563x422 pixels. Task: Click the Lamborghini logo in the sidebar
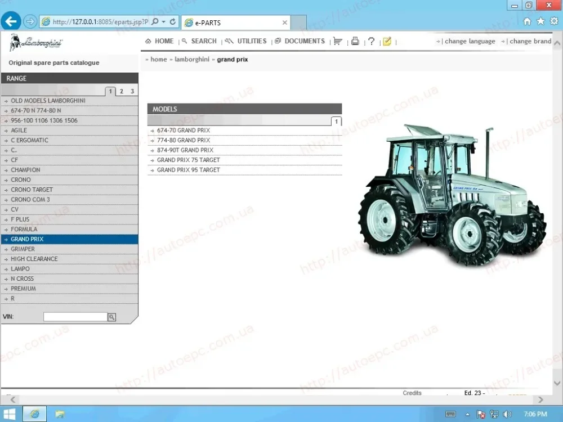pos(37,42)
